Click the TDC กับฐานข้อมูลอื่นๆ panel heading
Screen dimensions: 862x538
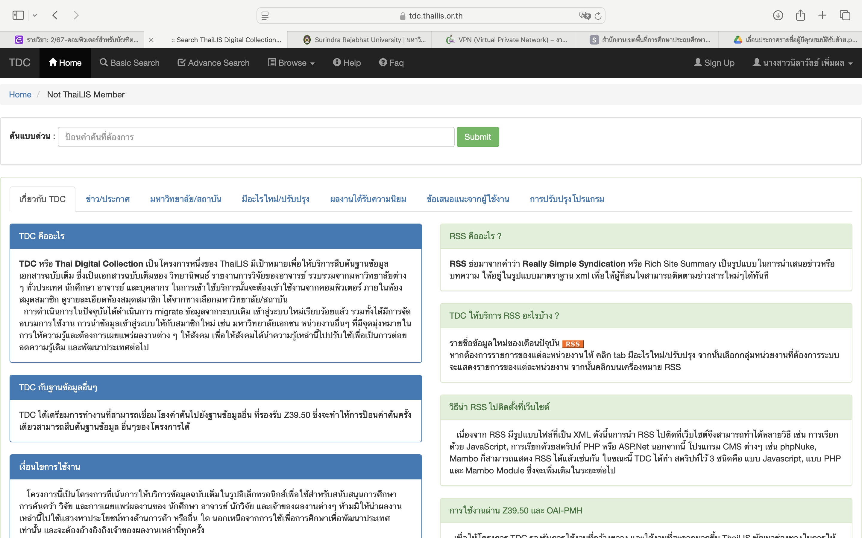(x=215, y=387)
